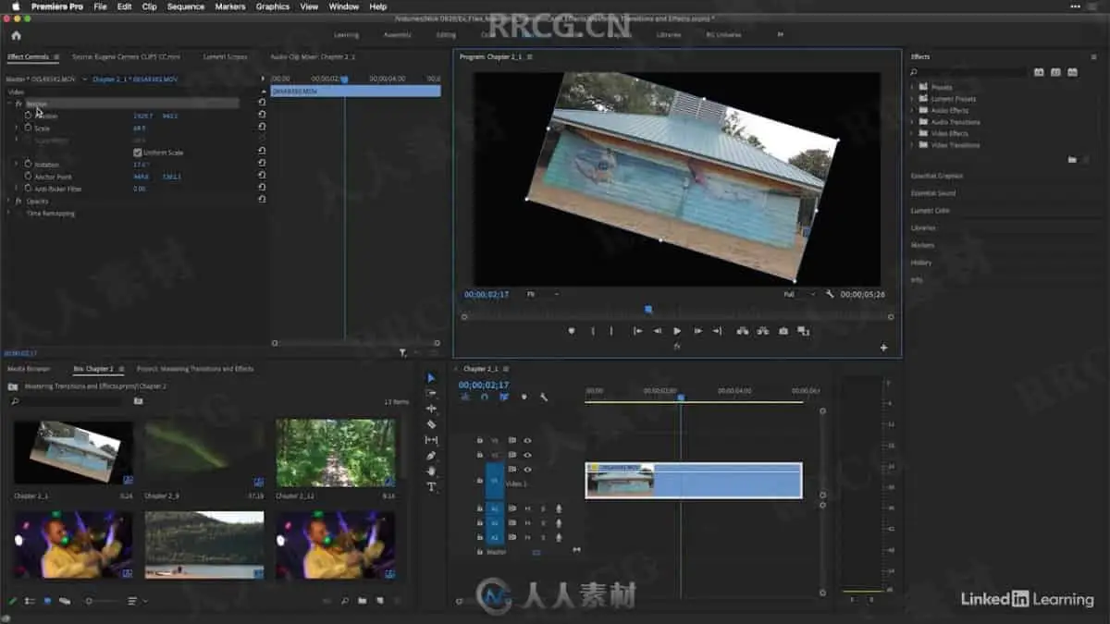Select the Razor tool in the toolbar

(431, 424)
